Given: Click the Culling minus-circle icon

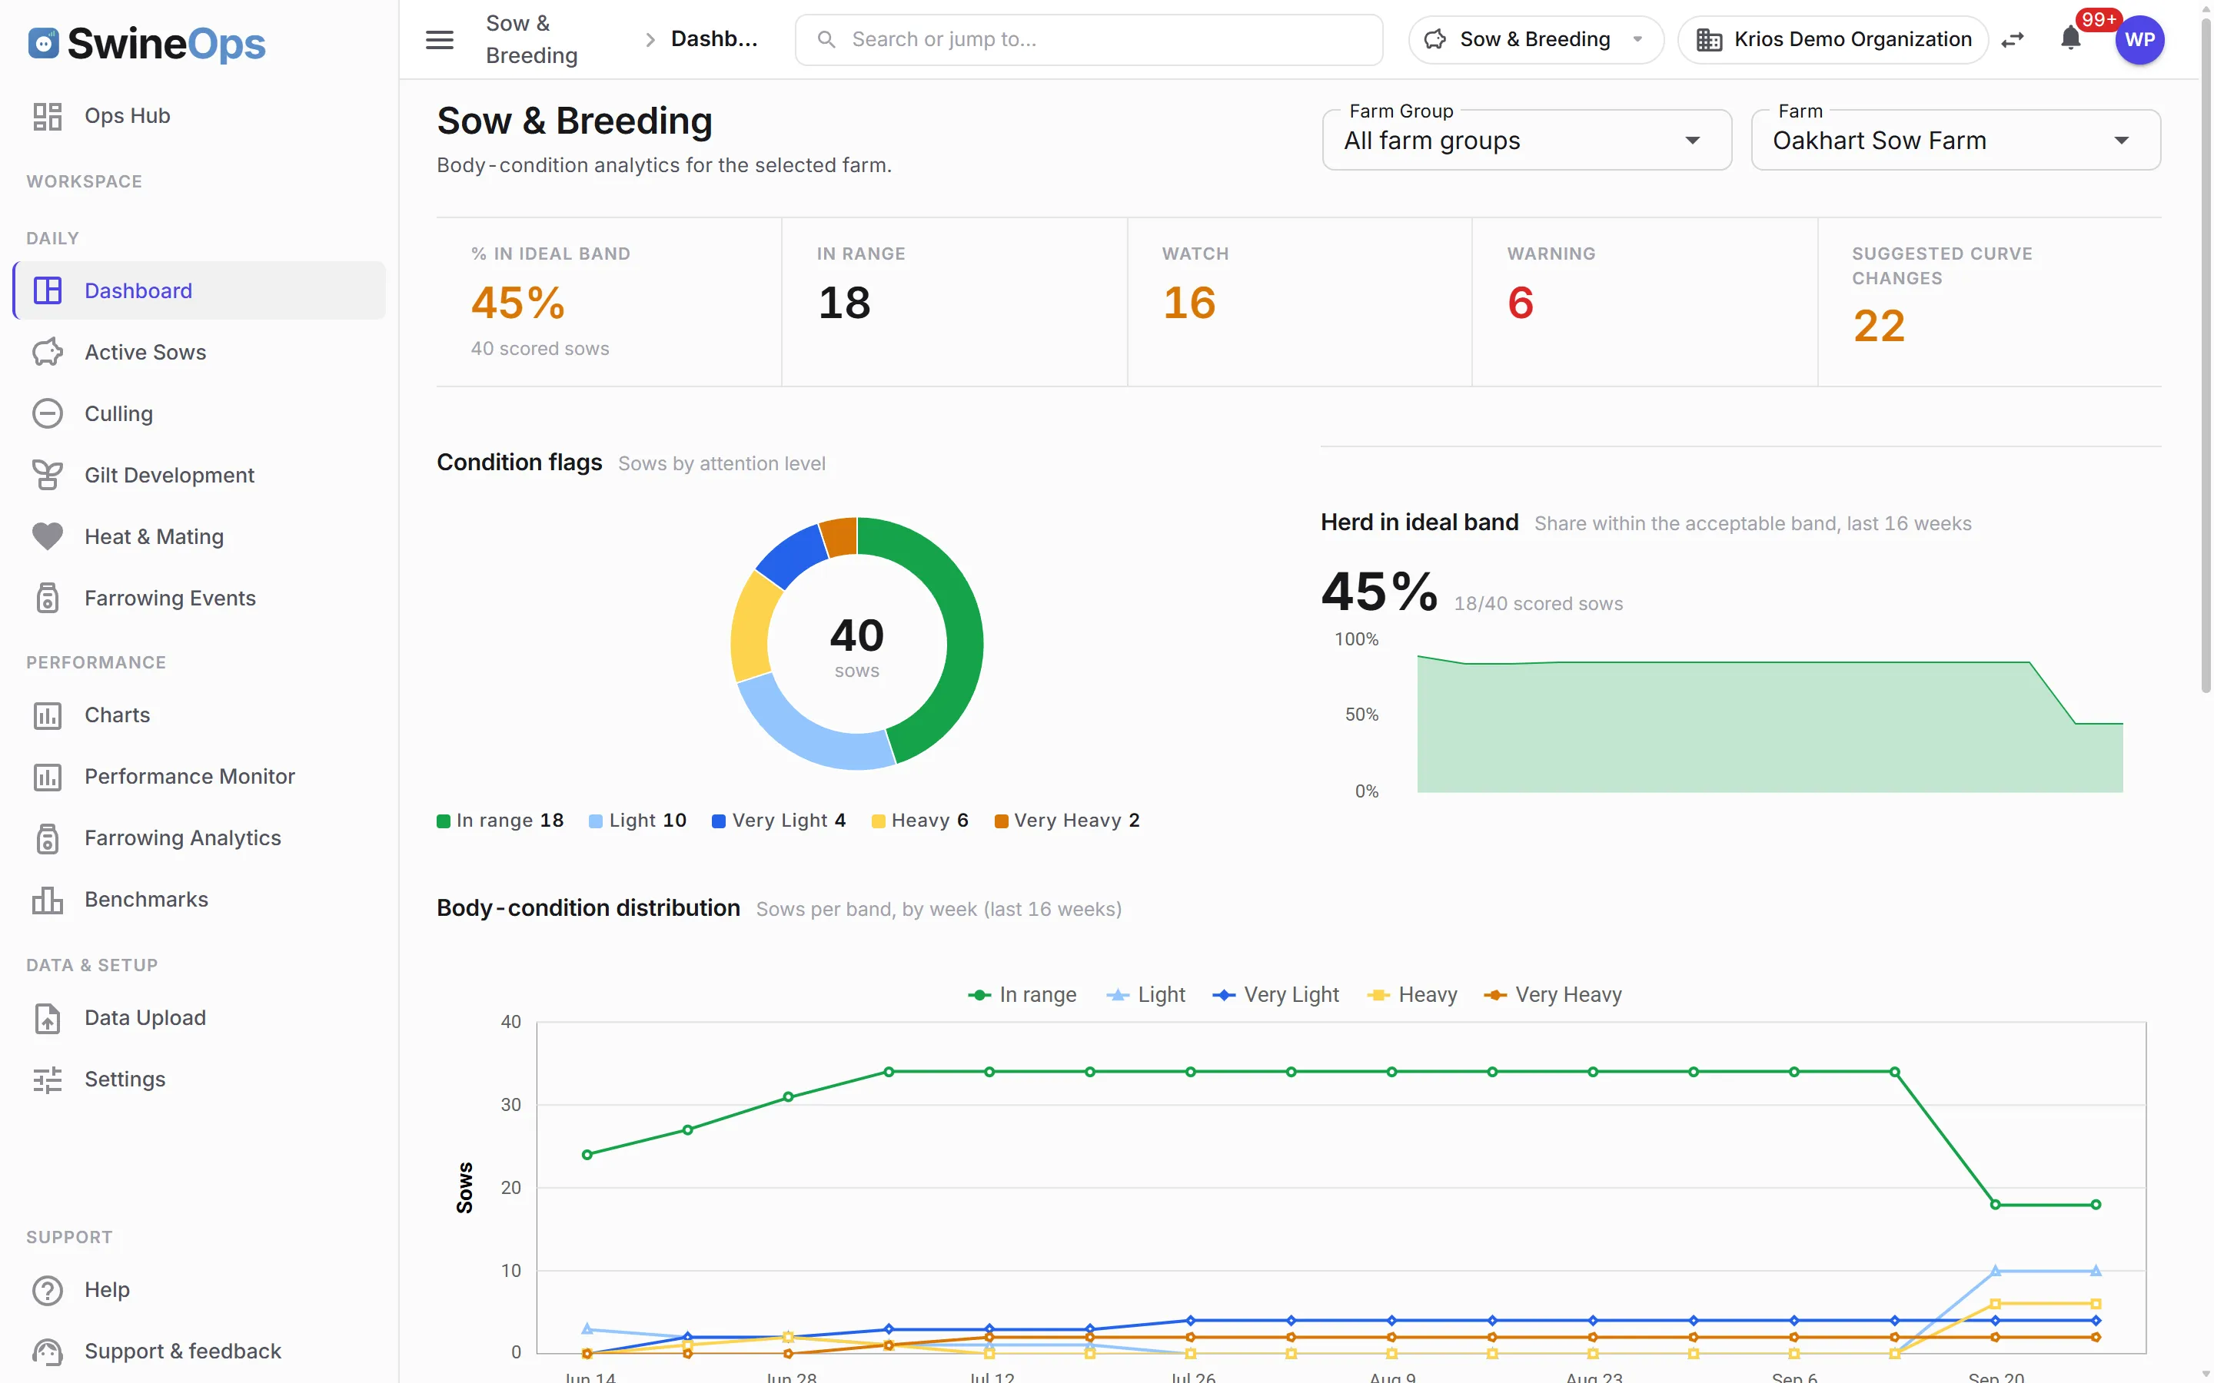Looking at the screenshot, I should [48, 413].
